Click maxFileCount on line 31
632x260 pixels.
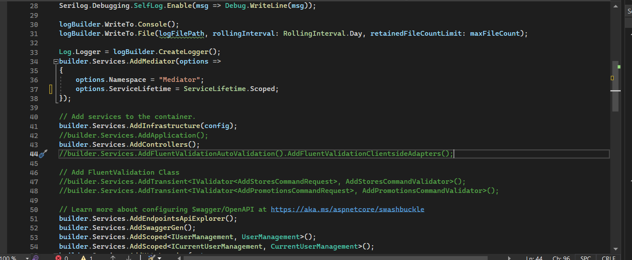[x=495, y=34]
